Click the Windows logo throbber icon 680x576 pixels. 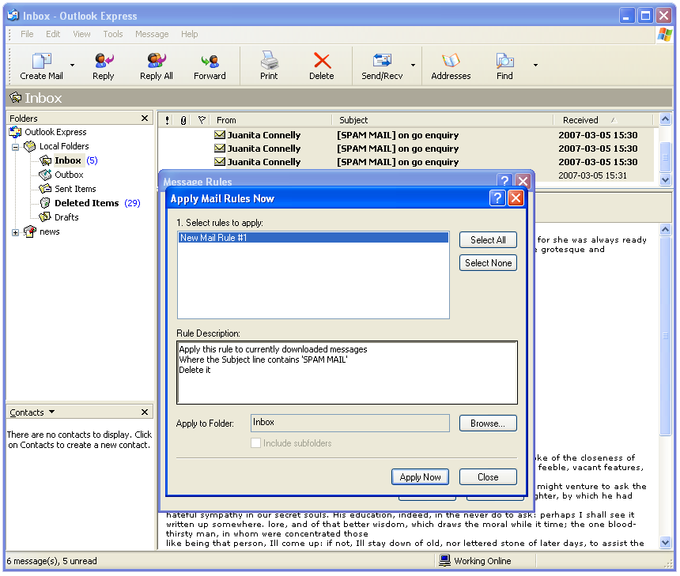[664, 34]
